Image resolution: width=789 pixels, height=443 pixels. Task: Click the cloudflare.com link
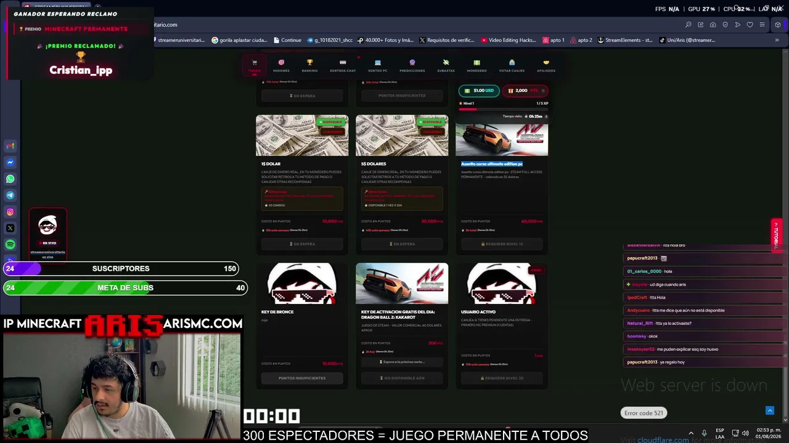(663, 440)
